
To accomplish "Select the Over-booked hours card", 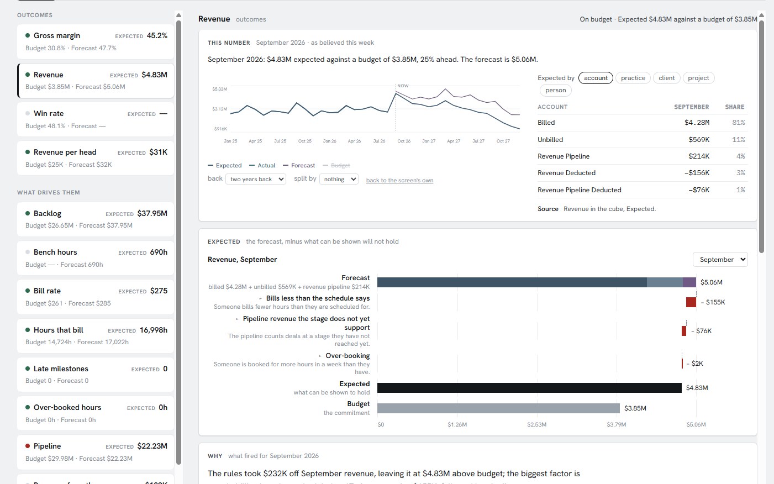I will pos(96,413).
